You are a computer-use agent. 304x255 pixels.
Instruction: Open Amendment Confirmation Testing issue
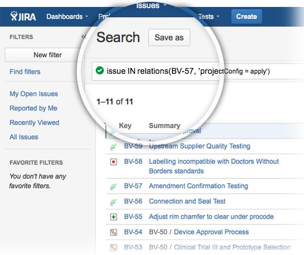[x=198, y=186]
